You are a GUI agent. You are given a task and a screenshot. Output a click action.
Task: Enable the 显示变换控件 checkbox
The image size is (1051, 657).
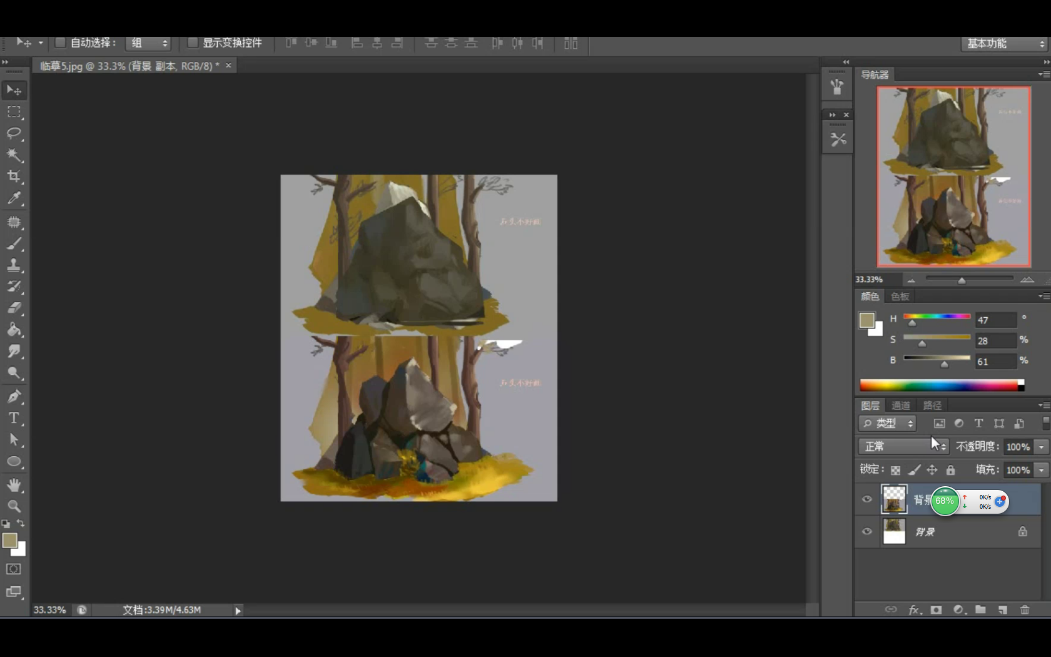pos(193,43)
